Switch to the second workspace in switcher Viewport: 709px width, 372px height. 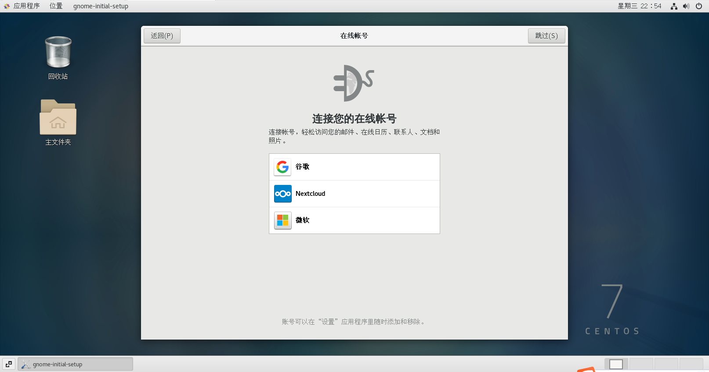[641, 364]
